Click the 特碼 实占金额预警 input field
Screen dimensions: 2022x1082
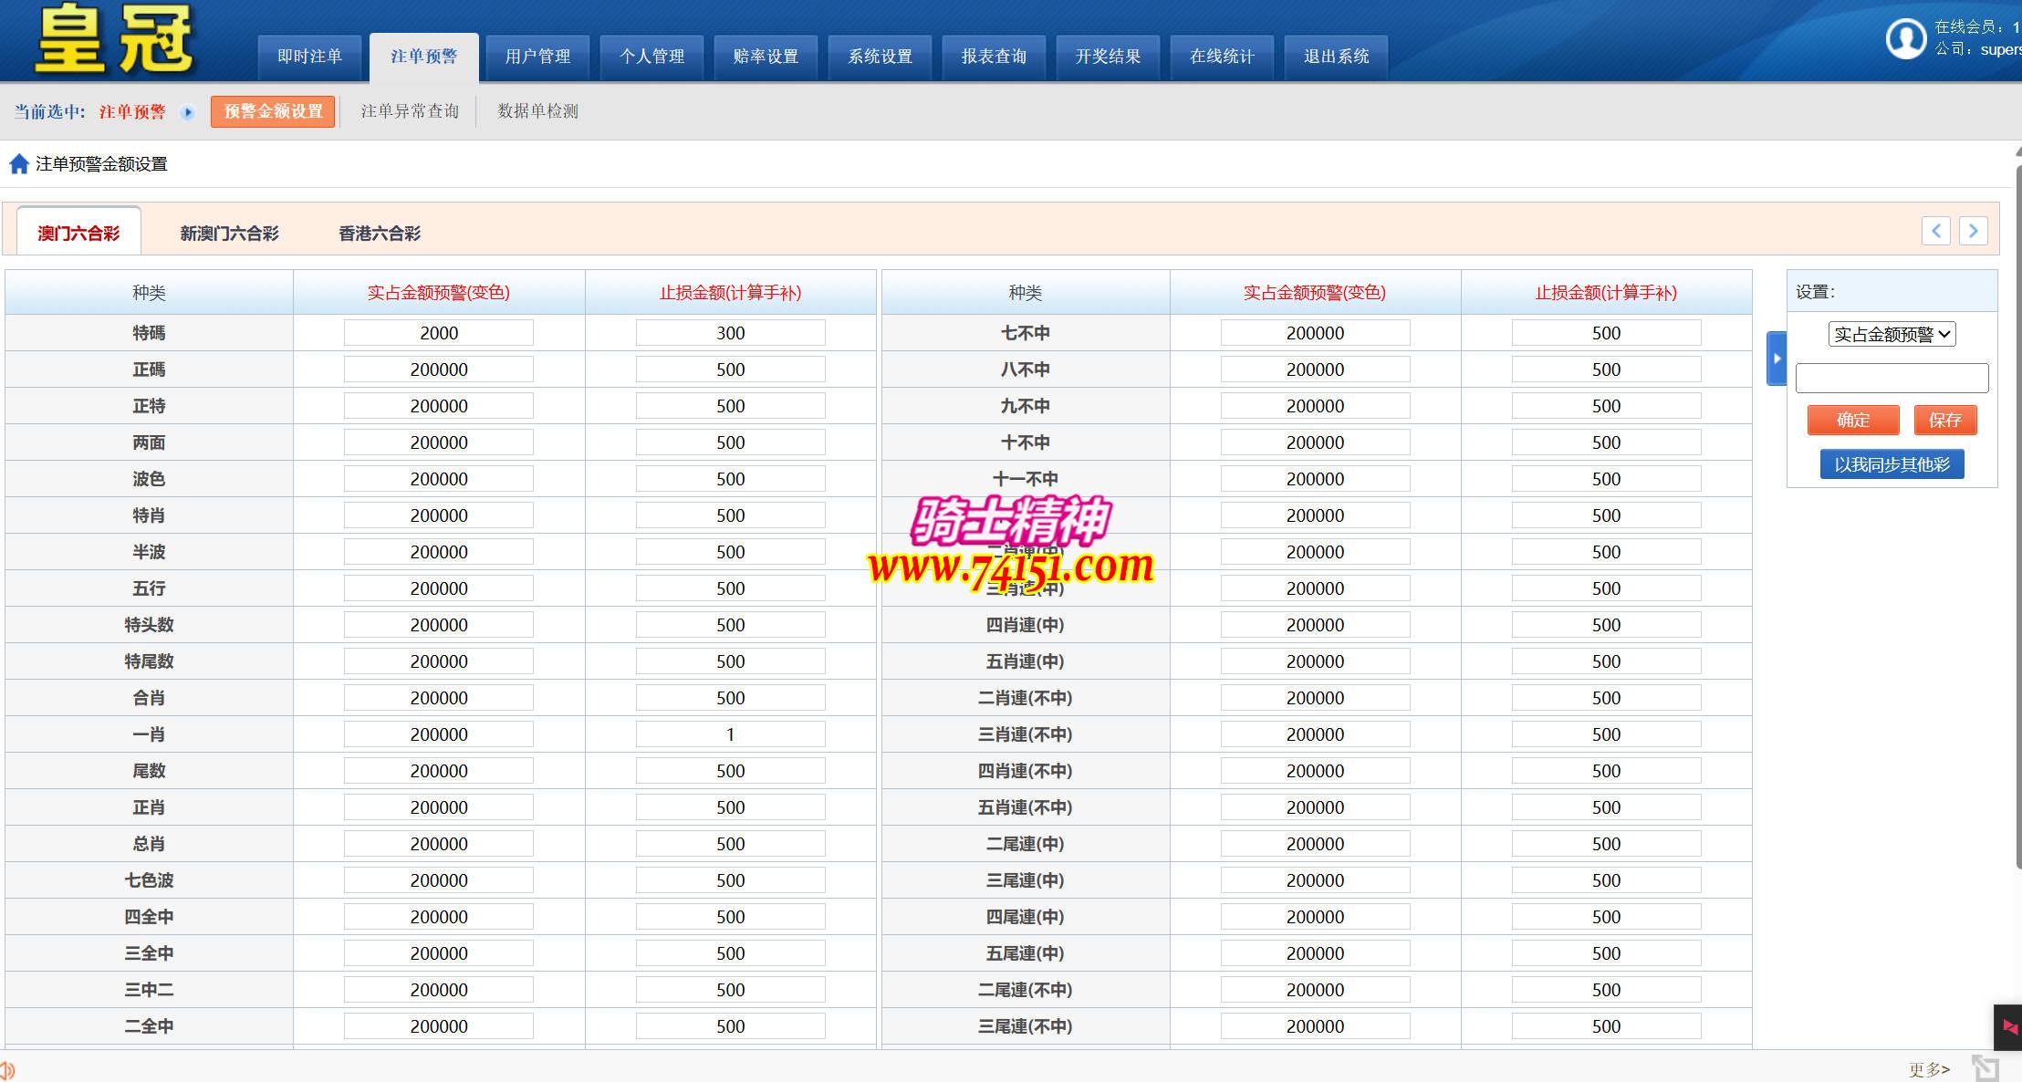tap(438, 333)
